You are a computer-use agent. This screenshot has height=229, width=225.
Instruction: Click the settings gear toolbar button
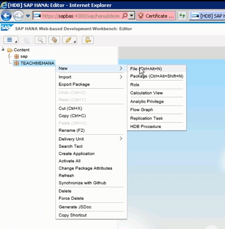[x=54, y=40]
